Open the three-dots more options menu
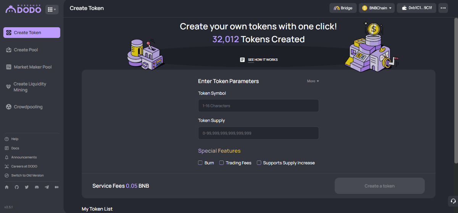This screenshot has width=458, height=213. [x=443, y=8]
